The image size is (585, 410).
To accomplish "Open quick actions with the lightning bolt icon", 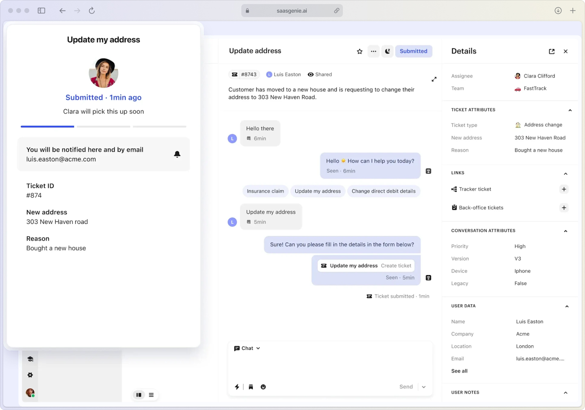I will pyautogui.click(x=237, y=387).
